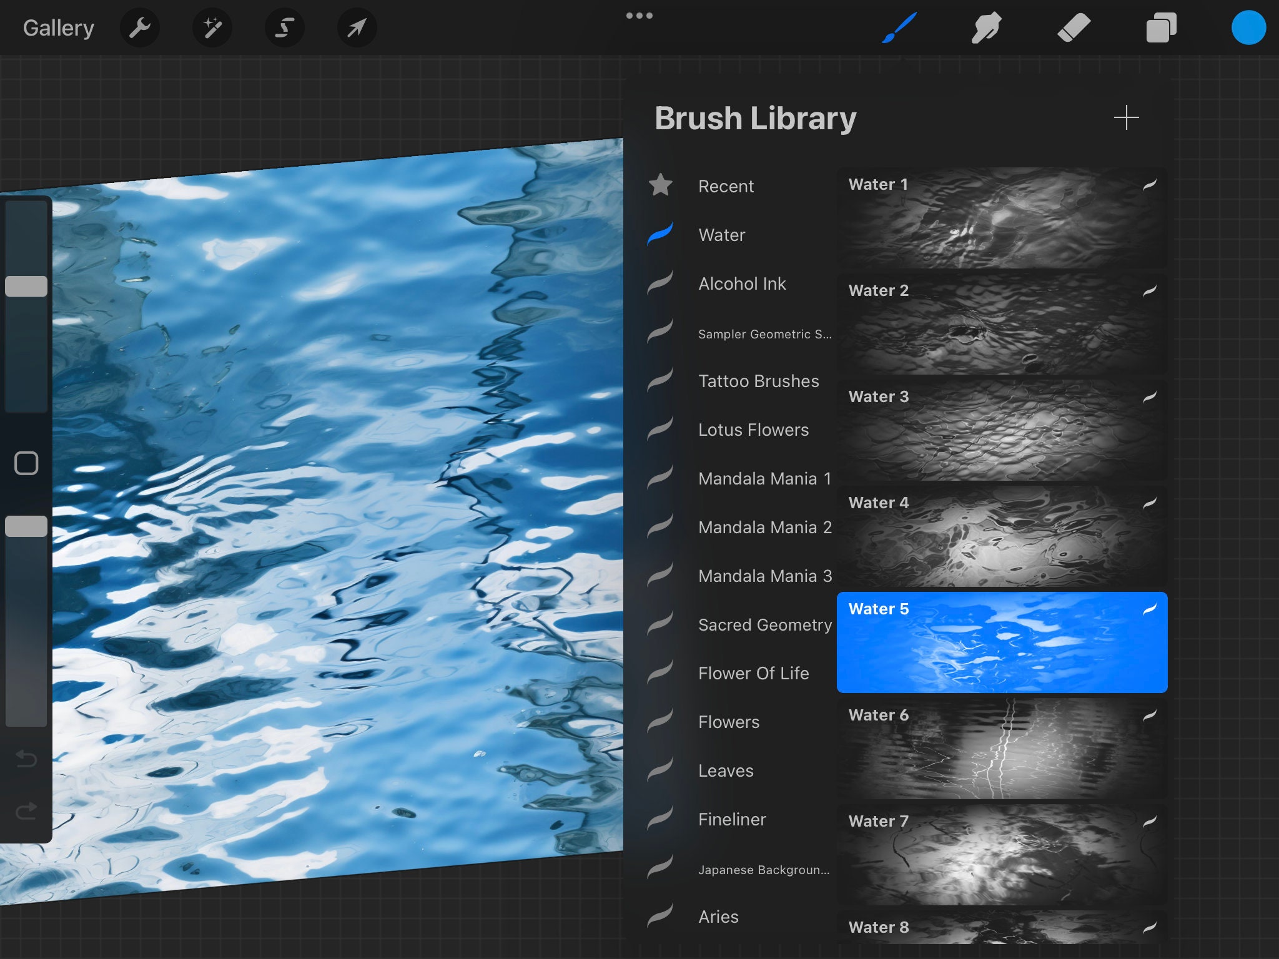Tap the brush icon beside Fineliner
Screen dimensions: 1279x959
[x=661, y=818]
